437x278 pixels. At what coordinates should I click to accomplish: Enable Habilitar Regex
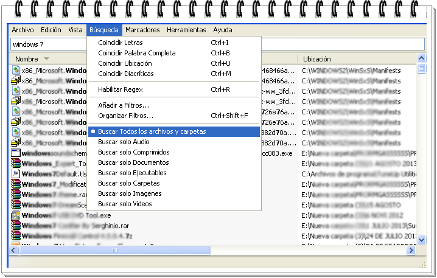pos(174,89)
